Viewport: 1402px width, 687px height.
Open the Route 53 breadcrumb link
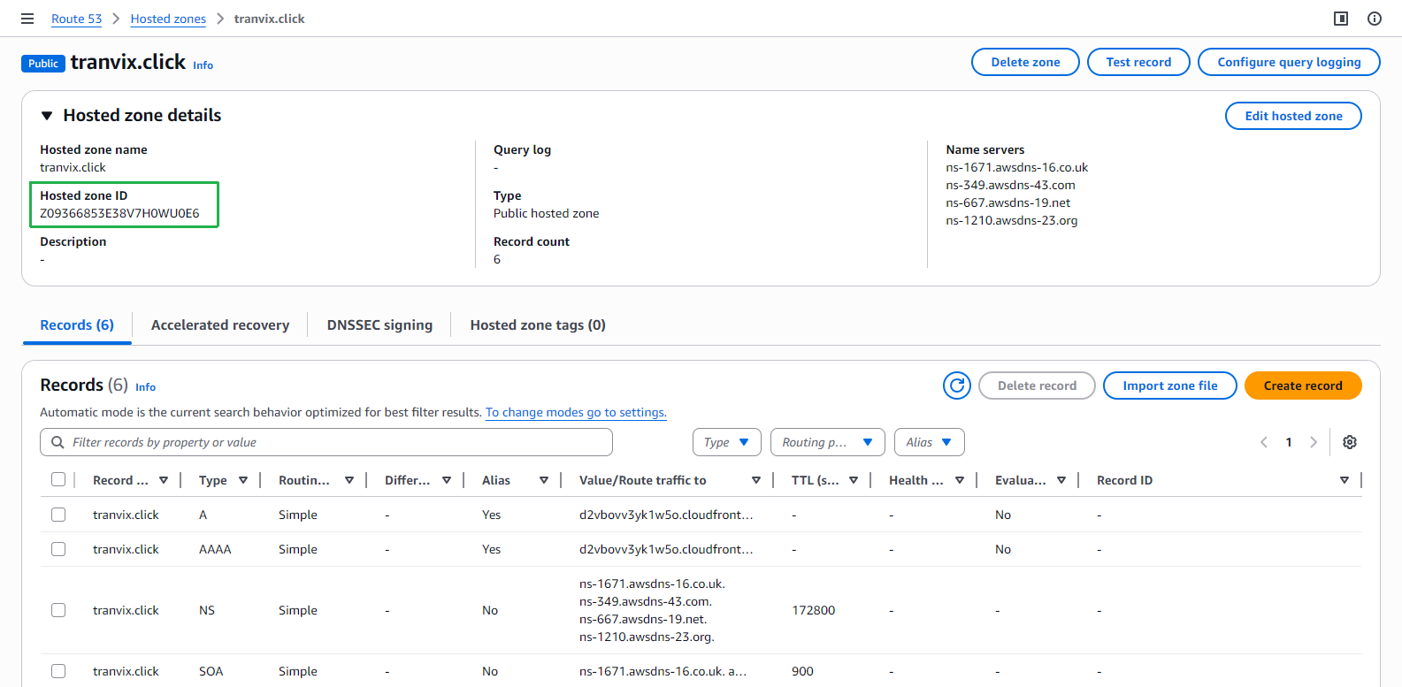point(76,19)
